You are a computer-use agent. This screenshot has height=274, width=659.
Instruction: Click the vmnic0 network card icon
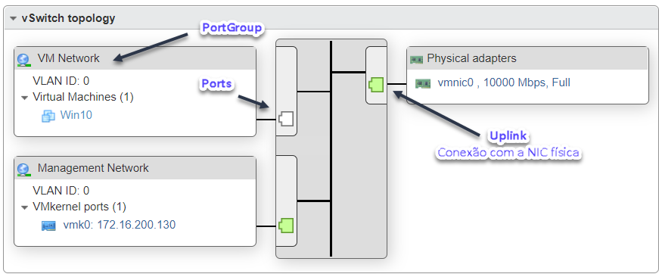[423, 83]
